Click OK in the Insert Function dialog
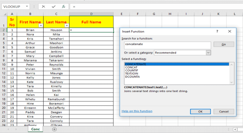 [x=200, y=111]
